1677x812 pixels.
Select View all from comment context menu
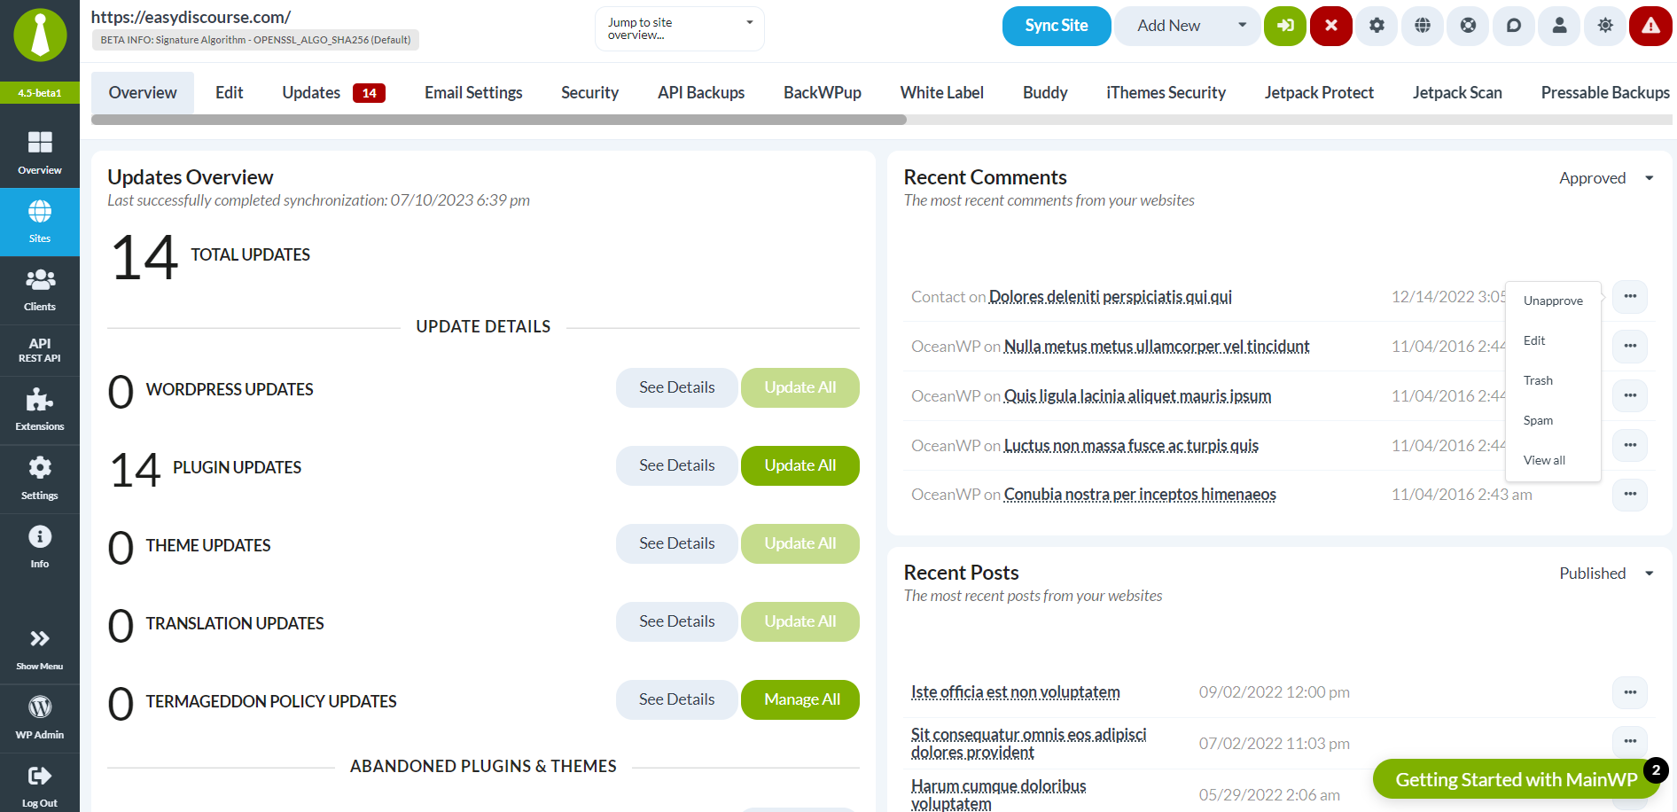tap(1553, 460)
